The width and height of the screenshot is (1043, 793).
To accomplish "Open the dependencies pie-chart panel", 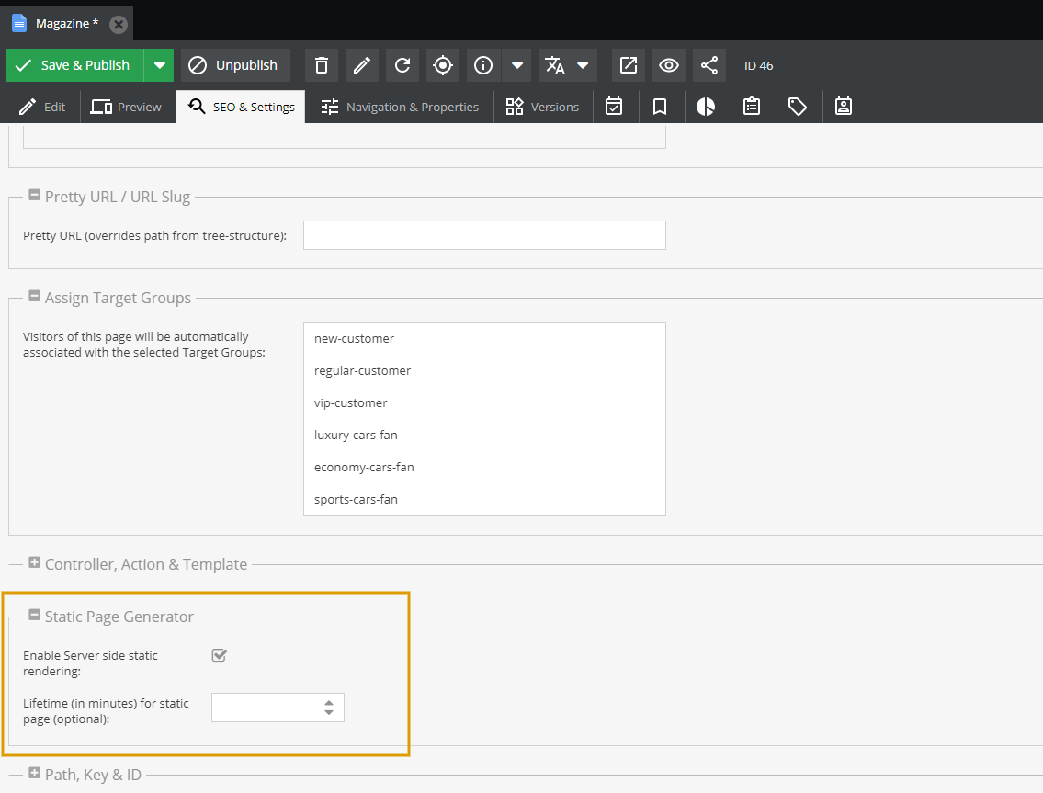I will coord(706,106).
